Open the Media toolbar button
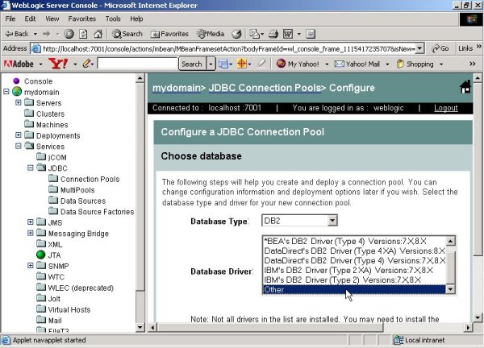The width and height of the screenshot is (484, 348). (x=211, y=34)
